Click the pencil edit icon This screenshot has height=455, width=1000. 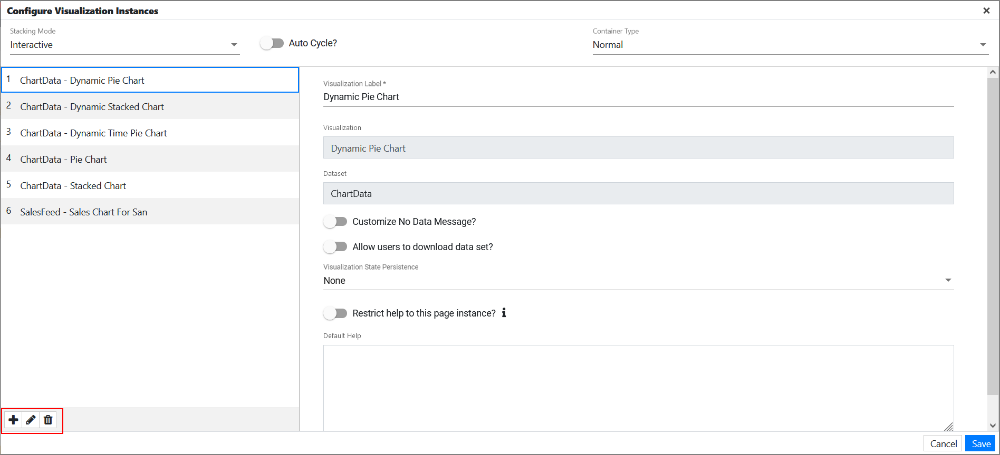pos(31,420)
